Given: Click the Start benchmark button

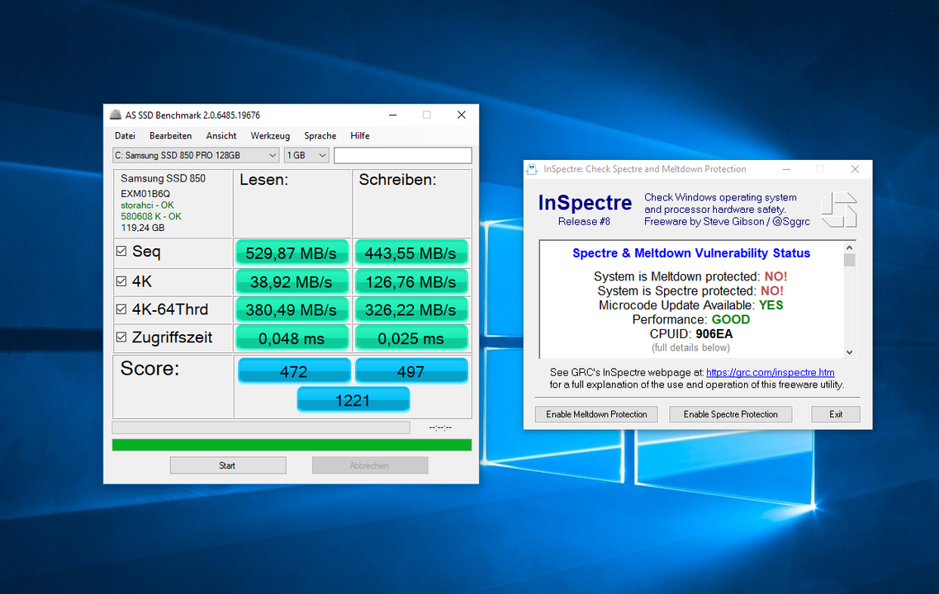Looking at the screenshot, I should (228, 465).
